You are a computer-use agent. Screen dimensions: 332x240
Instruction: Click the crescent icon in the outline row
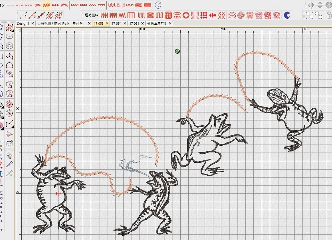click(x=158, y=5)
